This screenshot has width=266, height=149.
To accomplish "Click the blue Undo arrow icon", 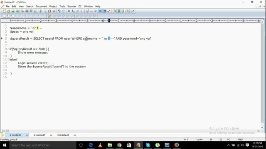I will [x=59, y=11].
